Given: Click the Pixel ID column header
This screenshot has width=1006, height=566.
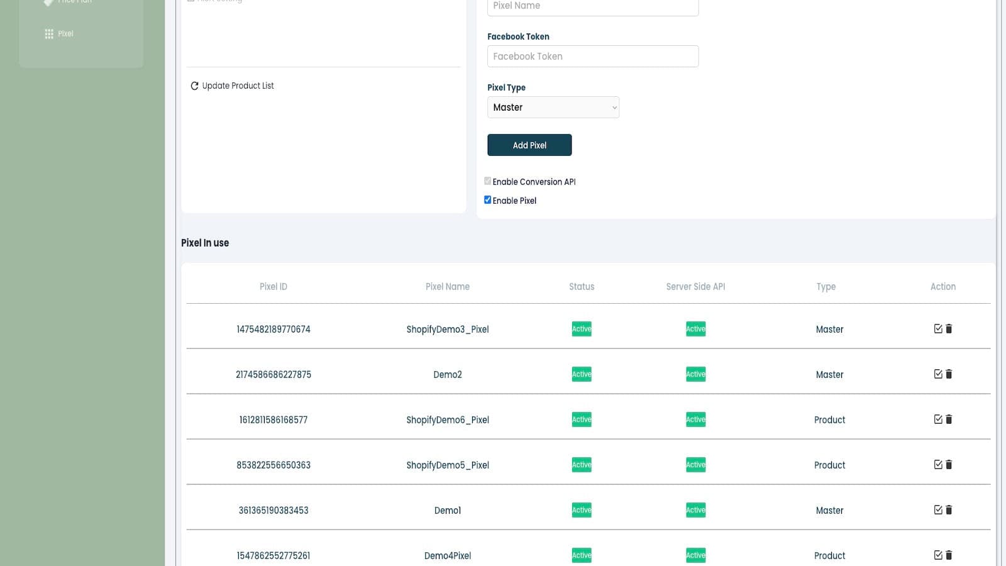Looking at the screenshot, I should coord(274,287).
